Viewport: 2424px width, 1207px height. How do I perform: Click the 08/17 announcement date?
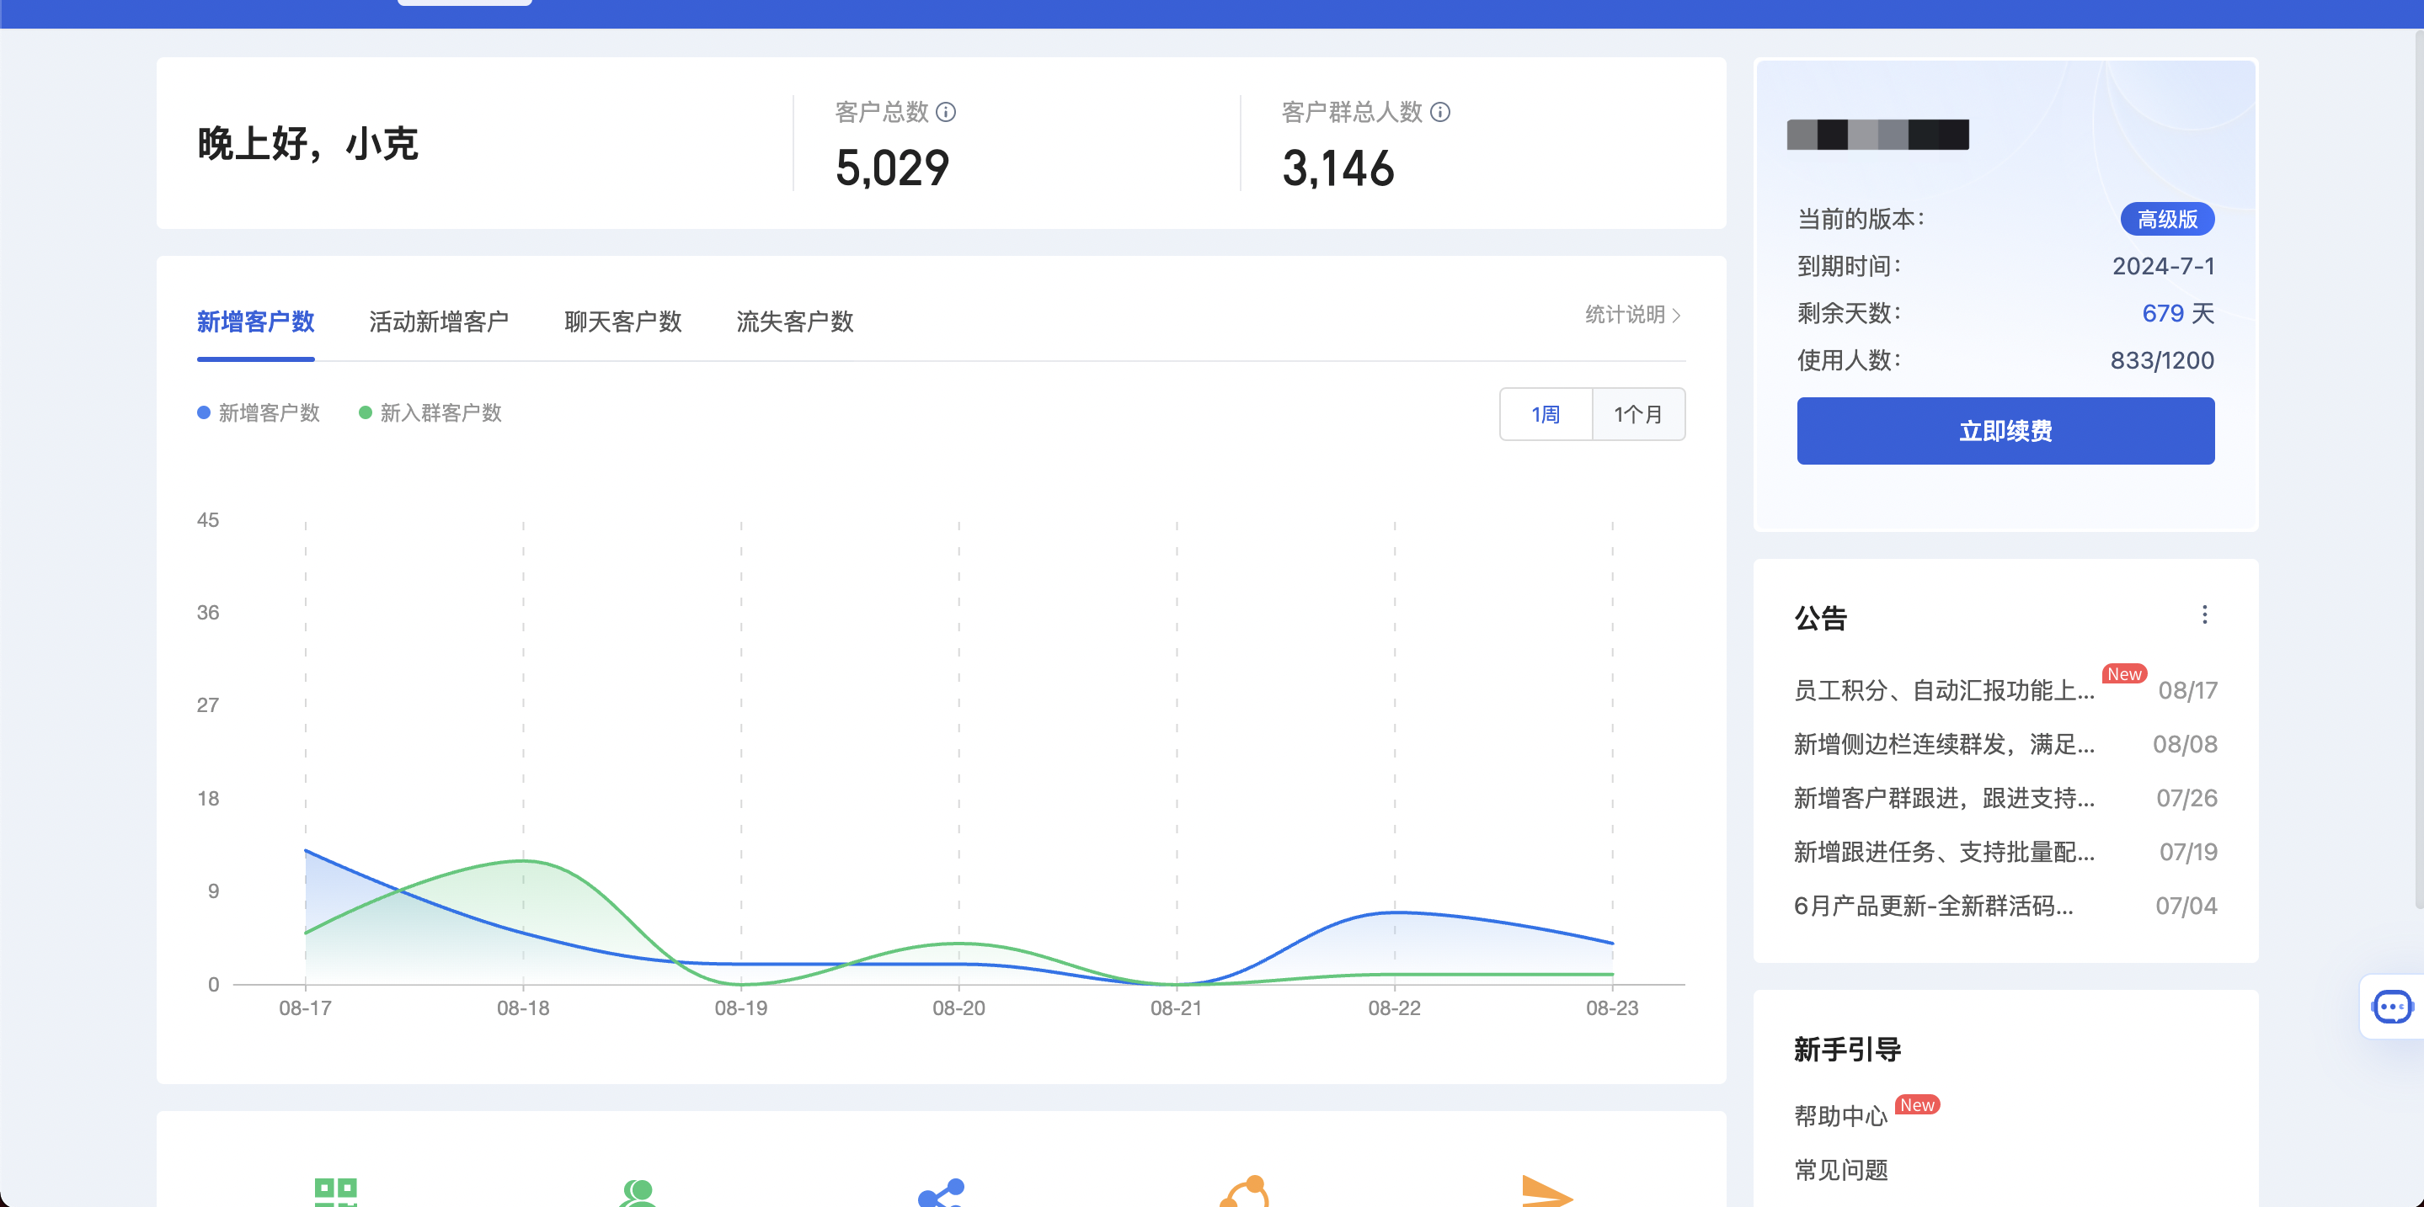click(2188, 690)
